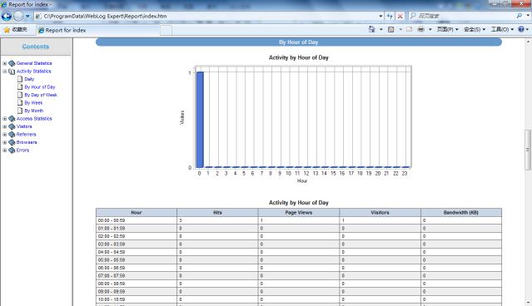The height and width of the screenshot is (306, 532).
Task: Click the Referrers book icon
Action: click(12, 134)
